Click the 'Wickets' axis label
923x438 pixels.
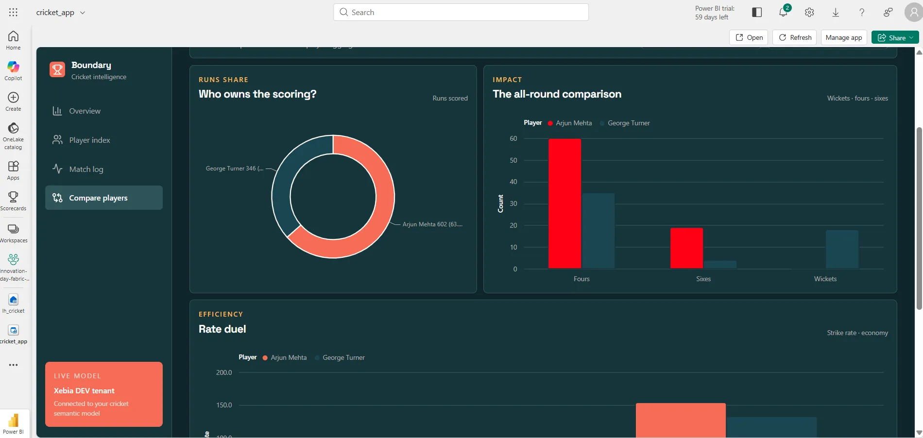point(825,279)
